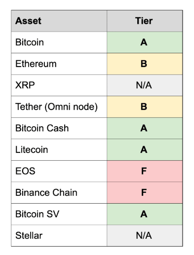This screenshot has width=194, height=255.
Task: Click the Stellar asset cell
Action: tap(59, 236)
